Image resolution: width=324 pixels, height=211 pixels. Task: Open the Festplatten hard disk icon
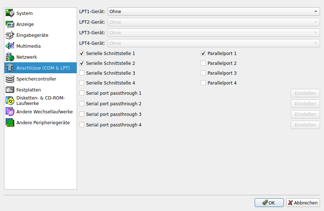(10, 90)
